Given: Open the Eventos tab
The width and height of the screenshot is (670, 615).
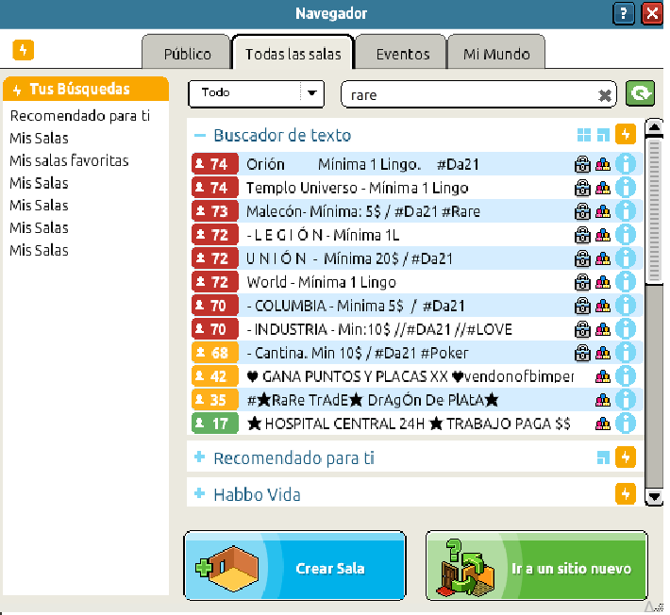Looking at the screenshot, I should point(402,53).
